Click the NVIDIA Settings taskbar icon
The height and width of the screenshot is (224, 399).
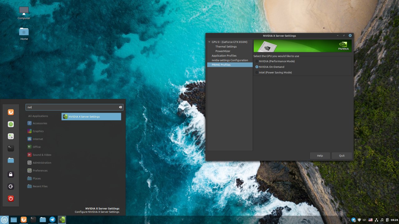click(x=62, y=220)
